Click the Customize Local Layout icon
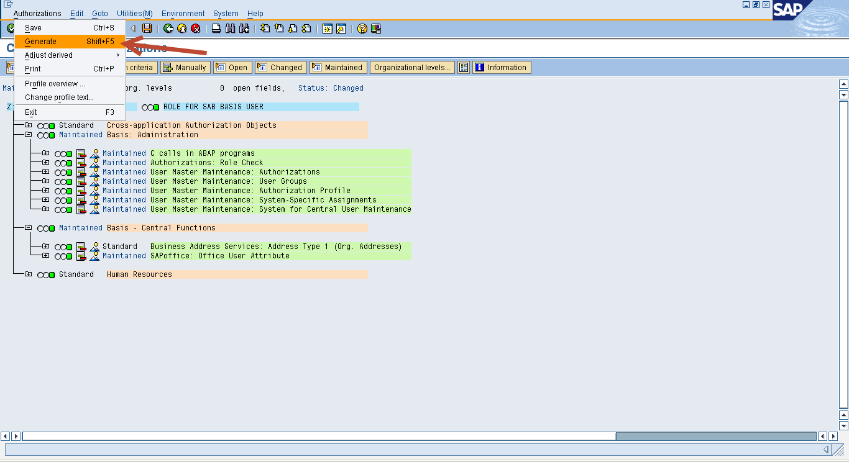Image resolution: width=849 pixels, height=462 pixels. point(376,29)
